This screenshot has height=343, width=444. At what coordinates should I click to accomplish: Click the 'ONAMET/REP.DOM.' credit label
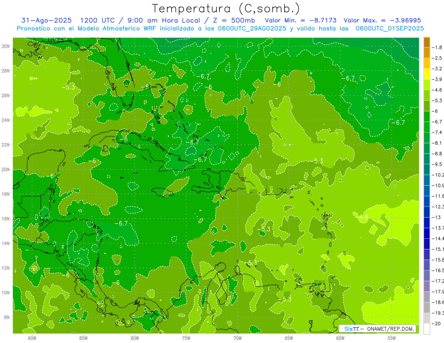click(x=390, y=329)
